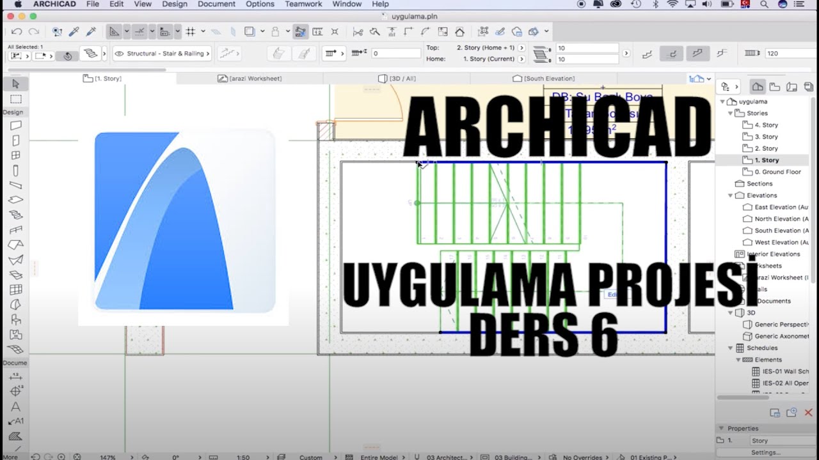
Task: Collapse the Elevations folder in navigator
Action: [x=731, y=195]
